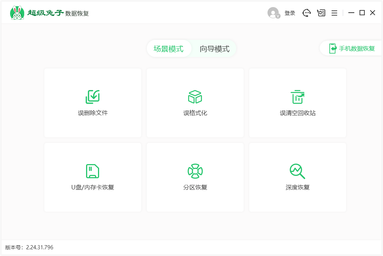This screenshot has width=383, height=256.
Task: Click the U盘/内存卡恢复 SD card icon
Action: coord(93,170)
